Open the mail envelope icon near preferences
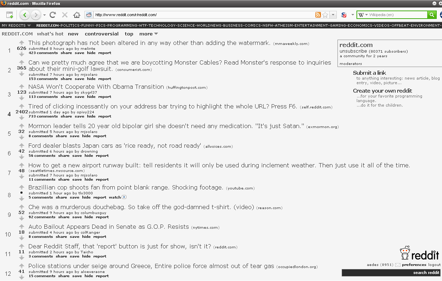This screenshot has height=281, width=442. 398,265
